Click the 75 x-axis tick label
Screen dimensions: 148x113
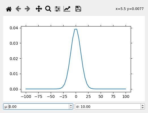[113, 96]
